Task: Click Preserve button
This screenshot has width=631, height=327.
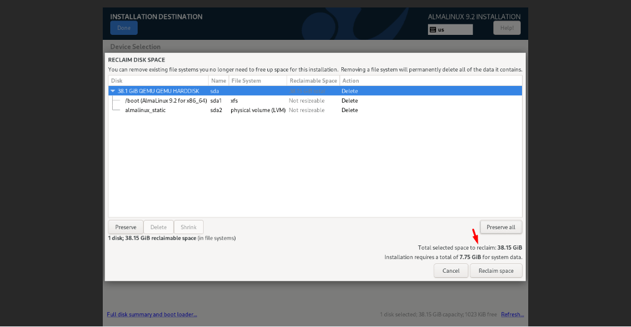Action: coord(126,227)
